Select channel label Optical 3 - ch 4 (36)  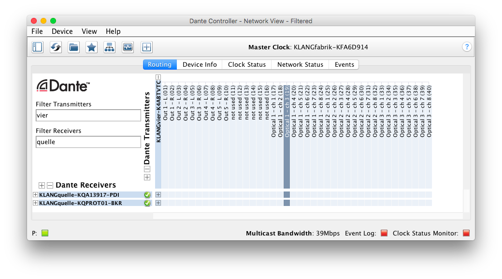(x=402, y=112)
